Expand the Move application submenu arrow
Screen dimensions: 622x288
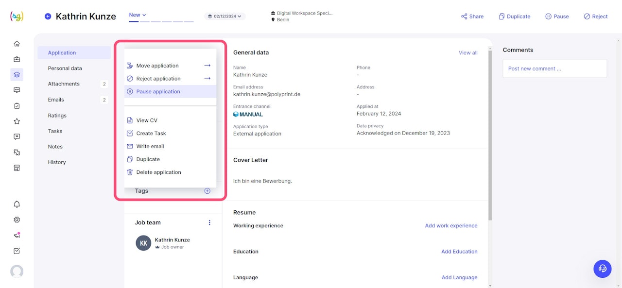pos(207,66)
